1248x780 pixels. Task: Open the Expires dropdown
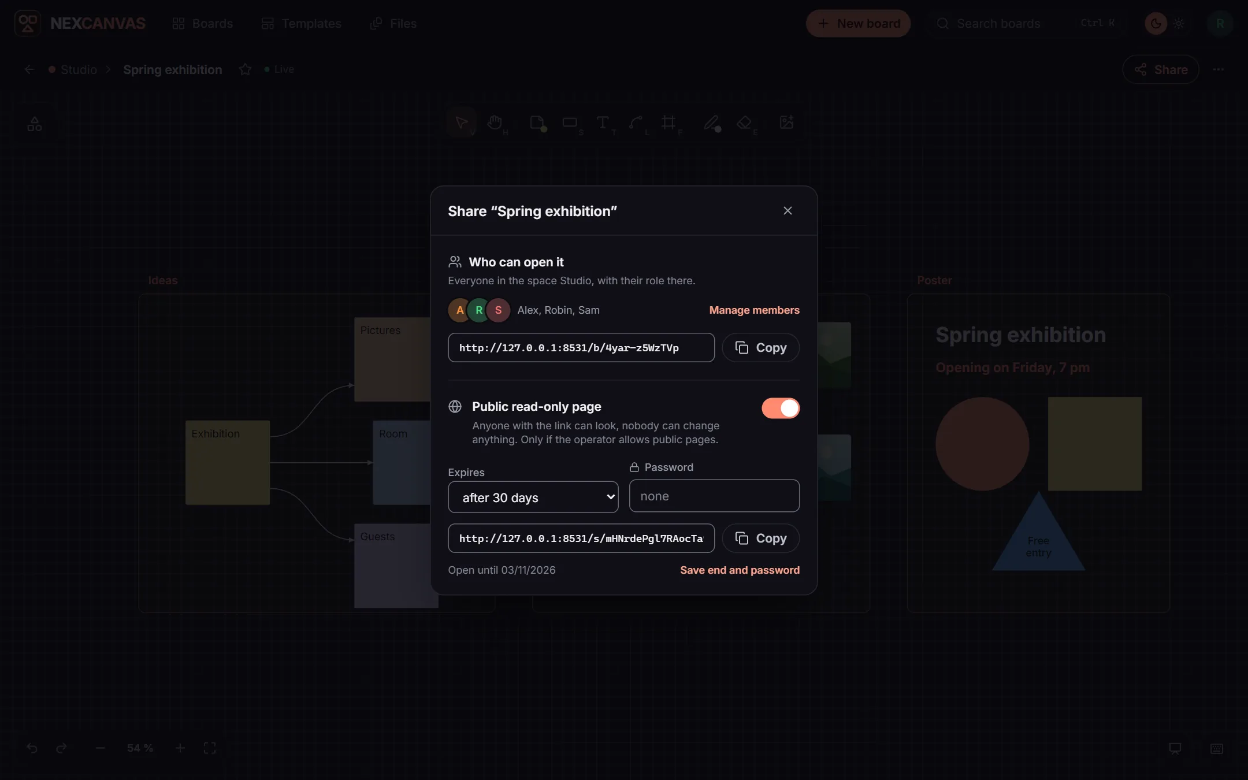pos(533,497)
